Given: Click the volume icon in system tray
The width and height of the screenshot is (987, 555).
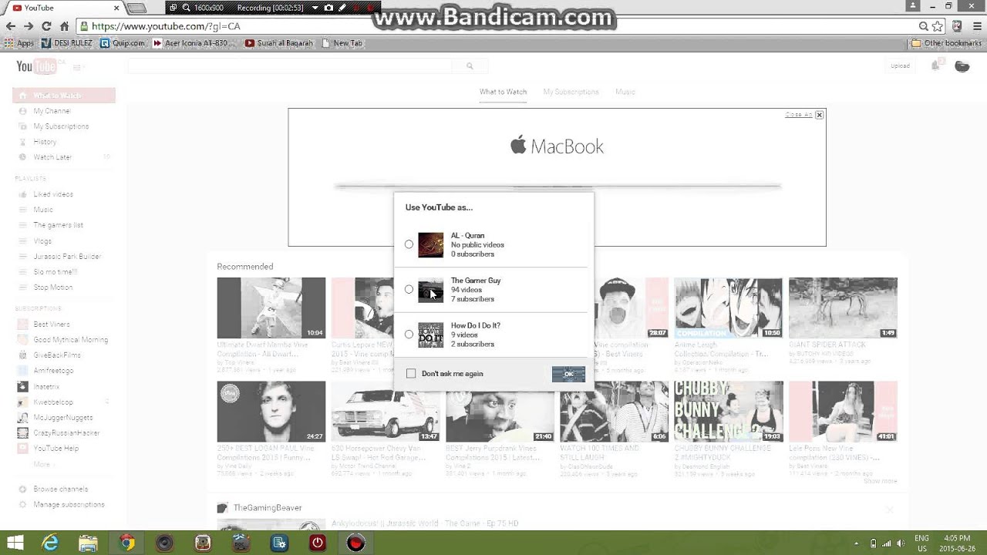Looking at the screenshot, I should 899,543.
